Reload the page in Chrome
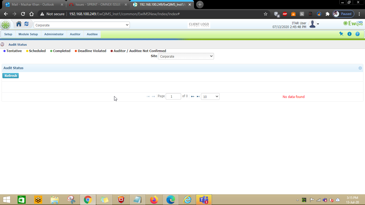365x205 pixels. coord(23,14)
